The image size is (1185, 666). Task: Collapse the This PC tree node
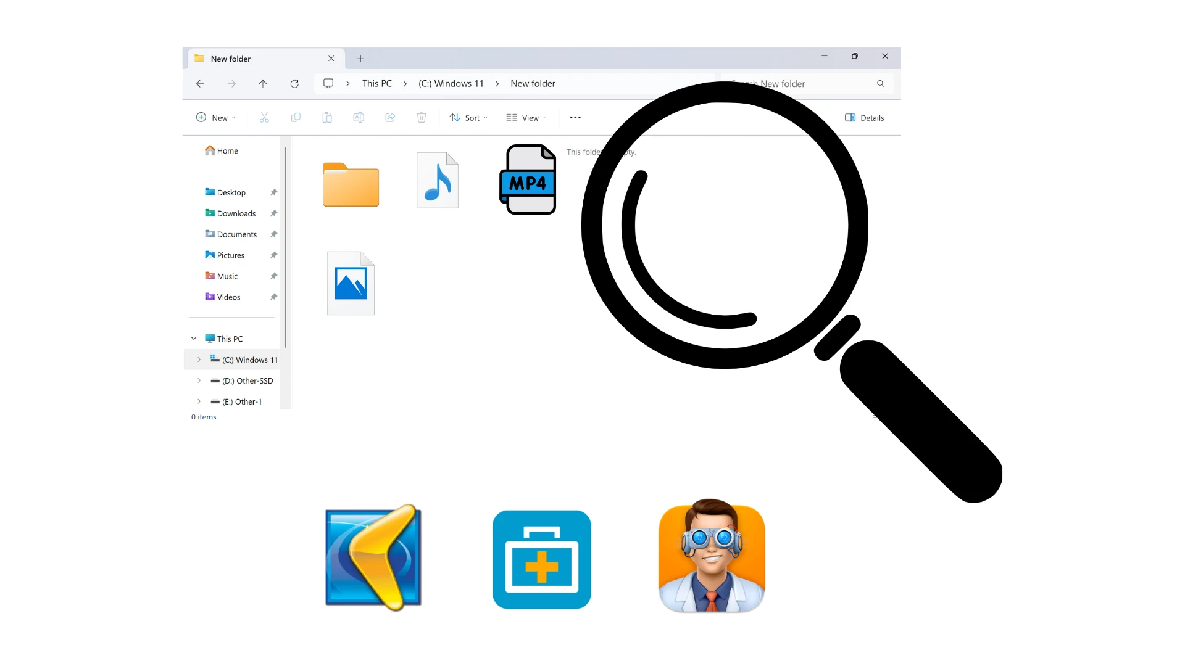tap(194, 339)
